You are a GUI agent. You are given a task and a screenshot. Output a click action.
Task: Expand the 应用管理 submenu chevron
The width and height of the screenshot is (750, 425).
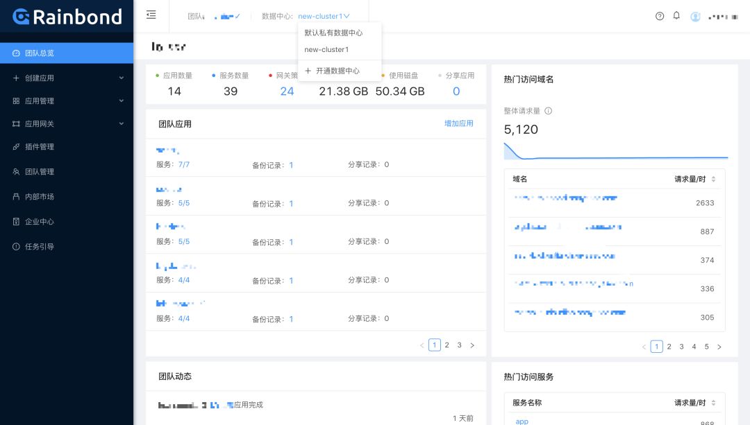pos(122,101)
